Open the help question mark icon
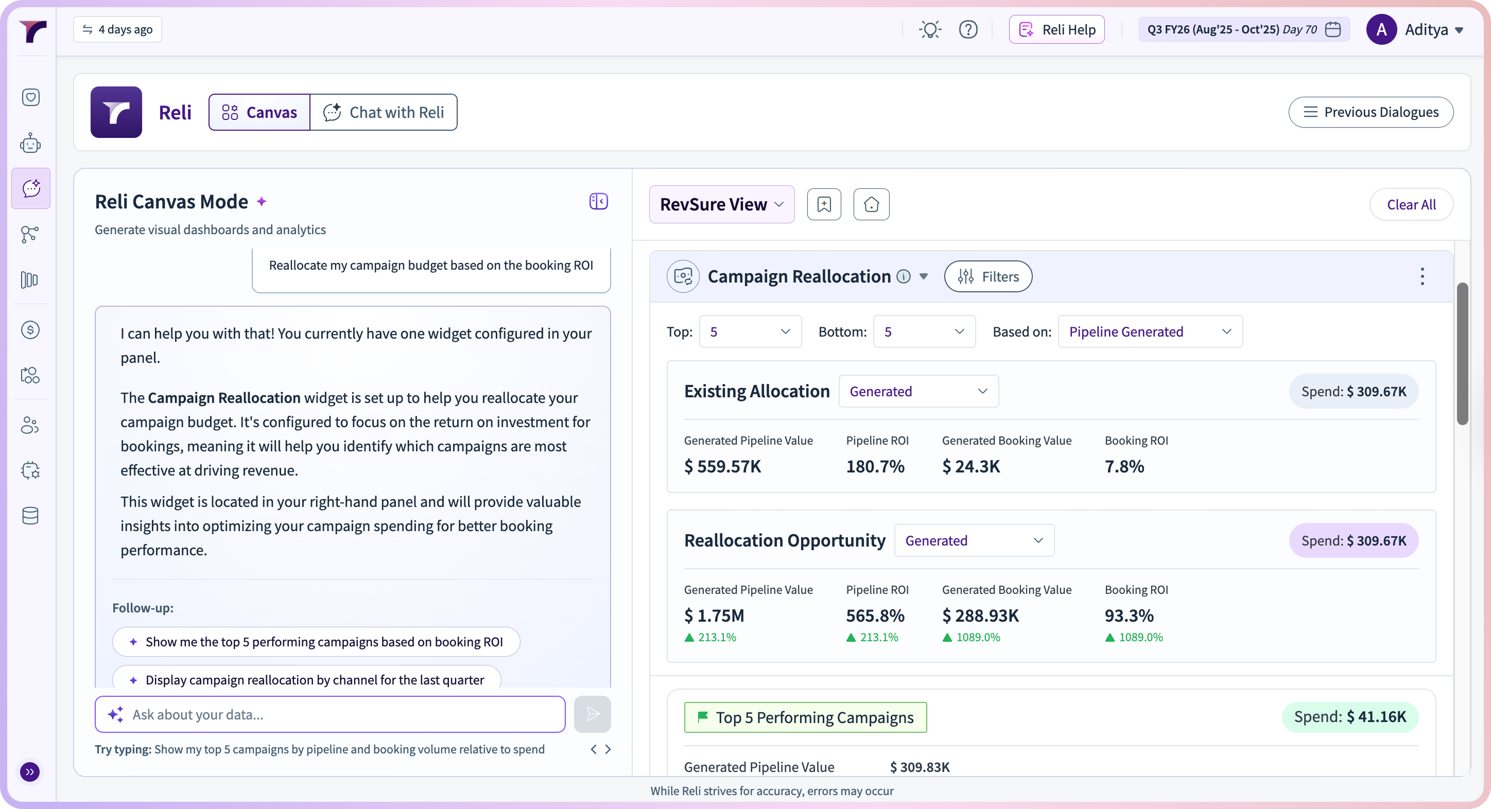Screen dimensions: 1491x809 pos(968,29)
